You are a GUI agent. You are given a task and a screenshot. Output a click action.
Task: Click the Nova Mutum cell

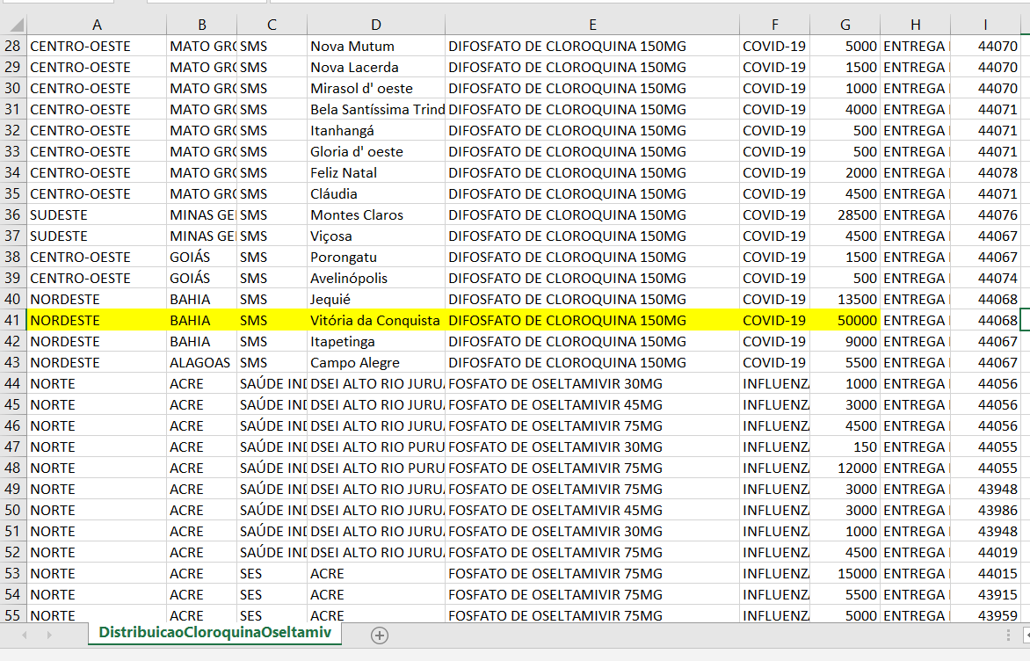pyautogui.click(x=375, y=47)
